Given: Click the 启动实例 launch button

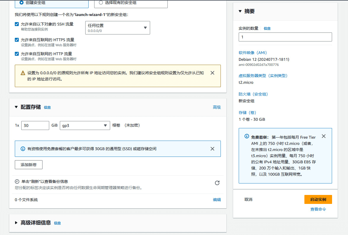Looking at the screenshot, I should [x=318, y=199].
